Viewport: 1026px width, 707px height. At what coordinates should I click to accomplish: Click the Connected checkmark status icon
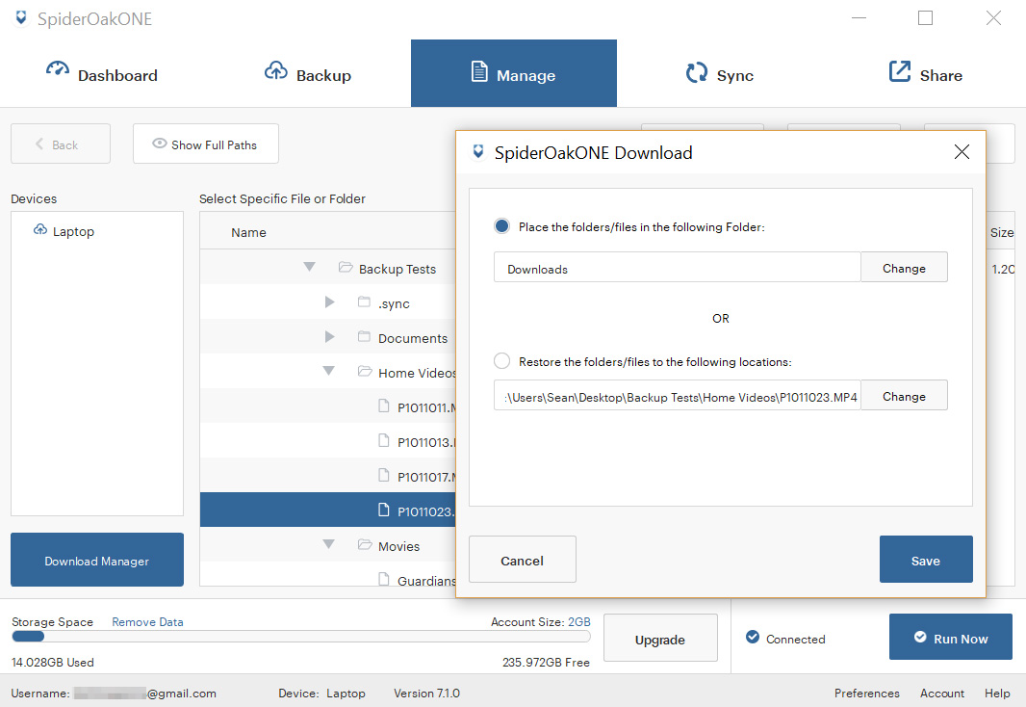pyautogui.click(x=753, y=637)
